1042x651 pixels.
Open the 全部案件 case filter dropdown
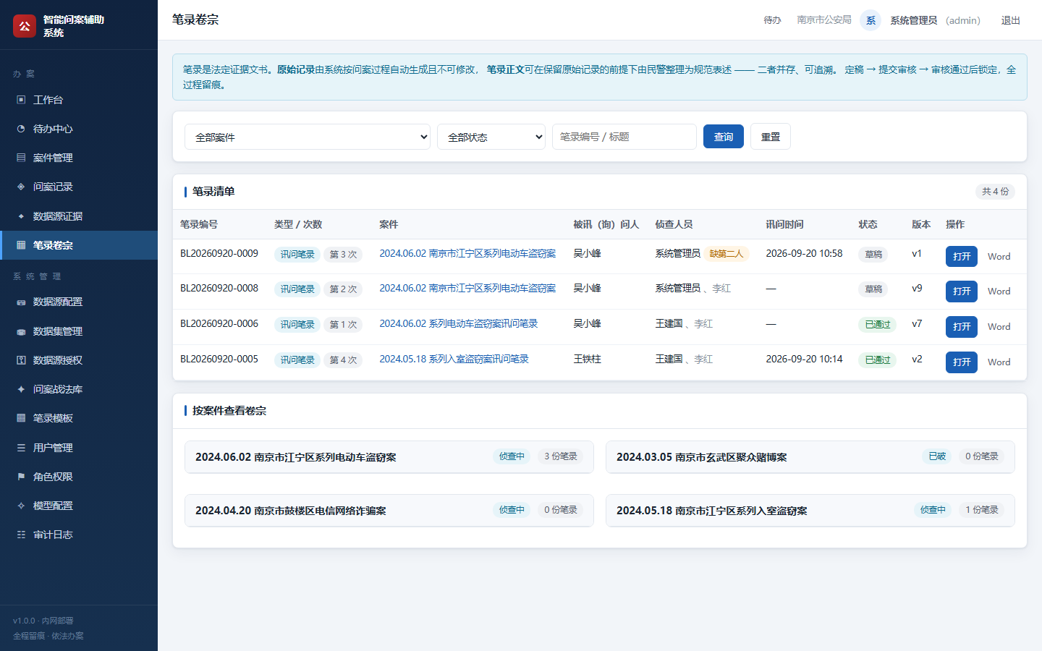coord(308,137)
